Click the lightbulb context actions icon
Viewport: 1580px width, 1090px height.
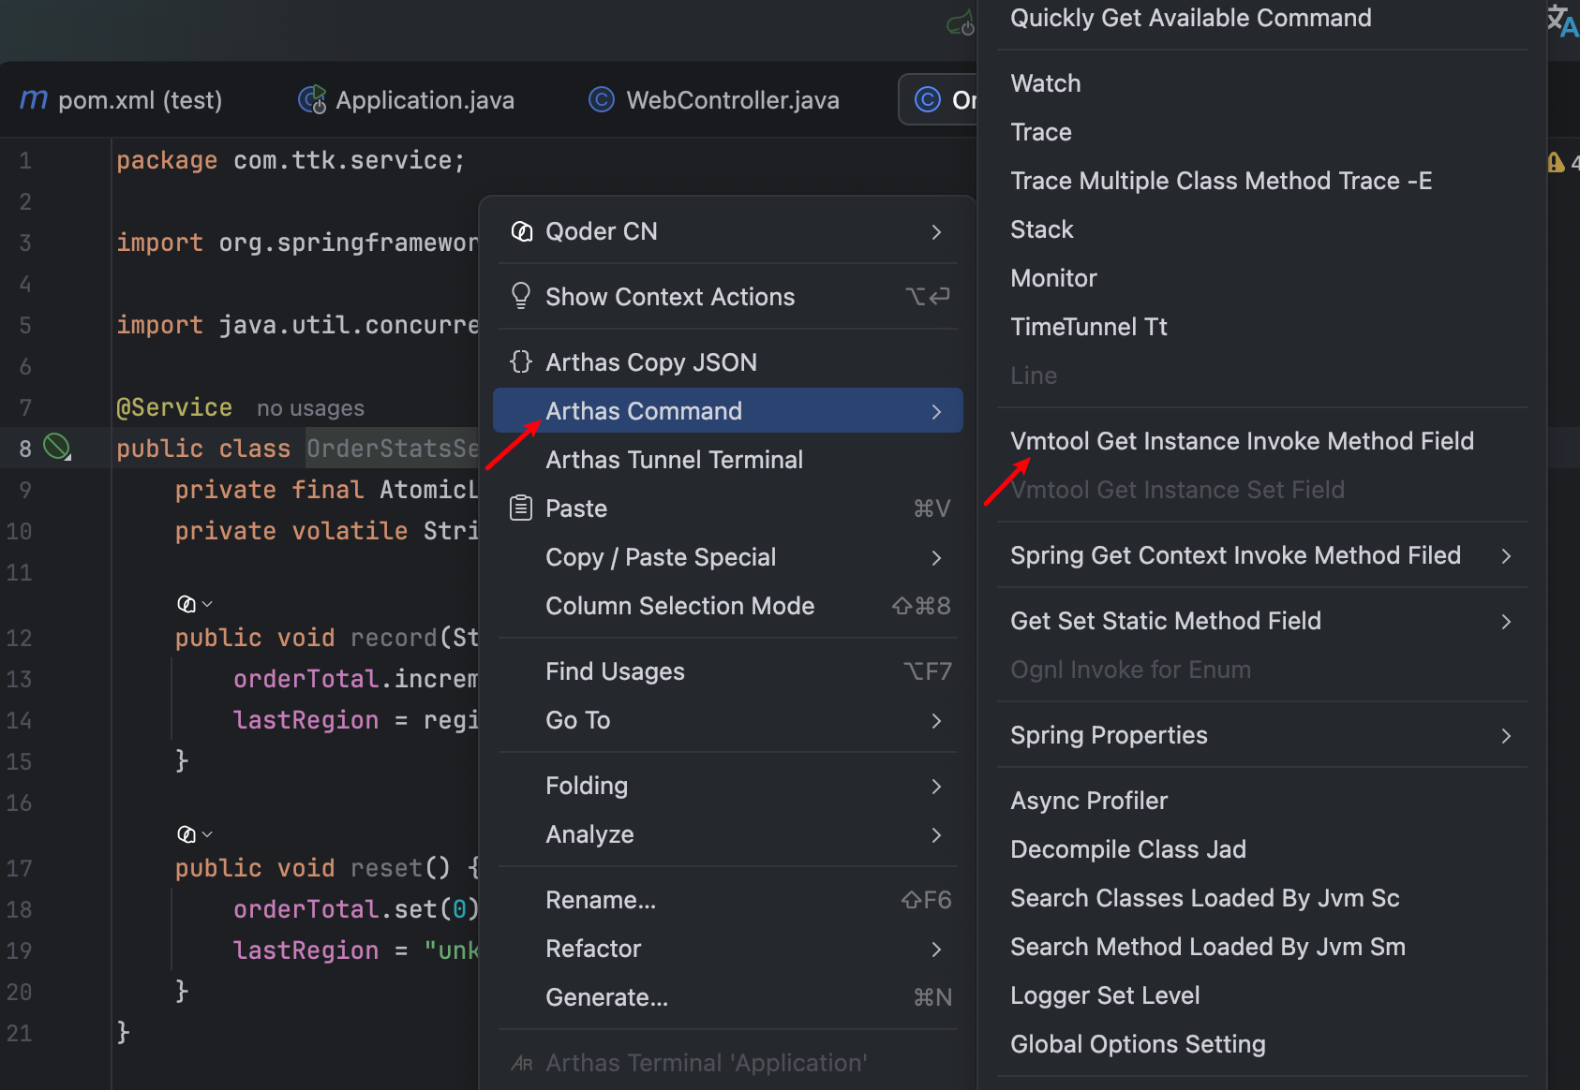pos(521,296)
